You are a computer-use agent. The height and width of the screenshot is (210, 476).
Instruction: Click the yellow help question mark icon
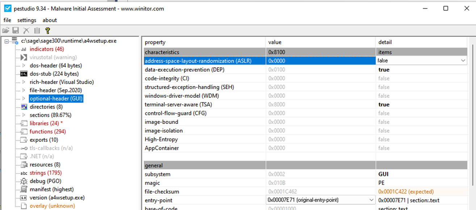pos(47,31)
